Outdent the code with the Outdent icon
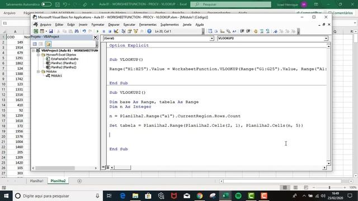The image size is (358, 201). (x=248, y=31)
